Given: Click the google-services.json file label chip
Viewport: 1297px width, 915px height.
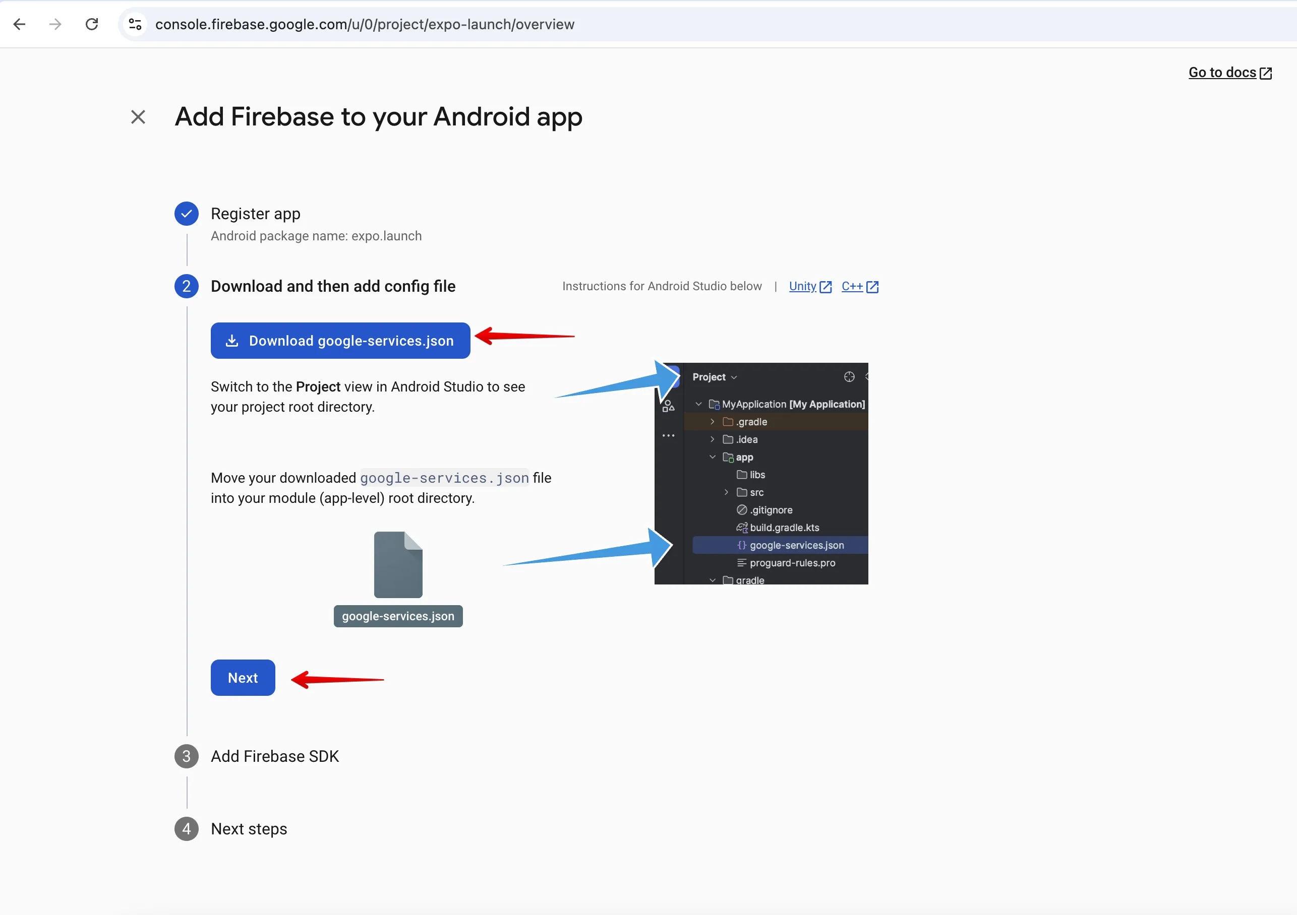Looking at the screenshot, I should point(398,616).
